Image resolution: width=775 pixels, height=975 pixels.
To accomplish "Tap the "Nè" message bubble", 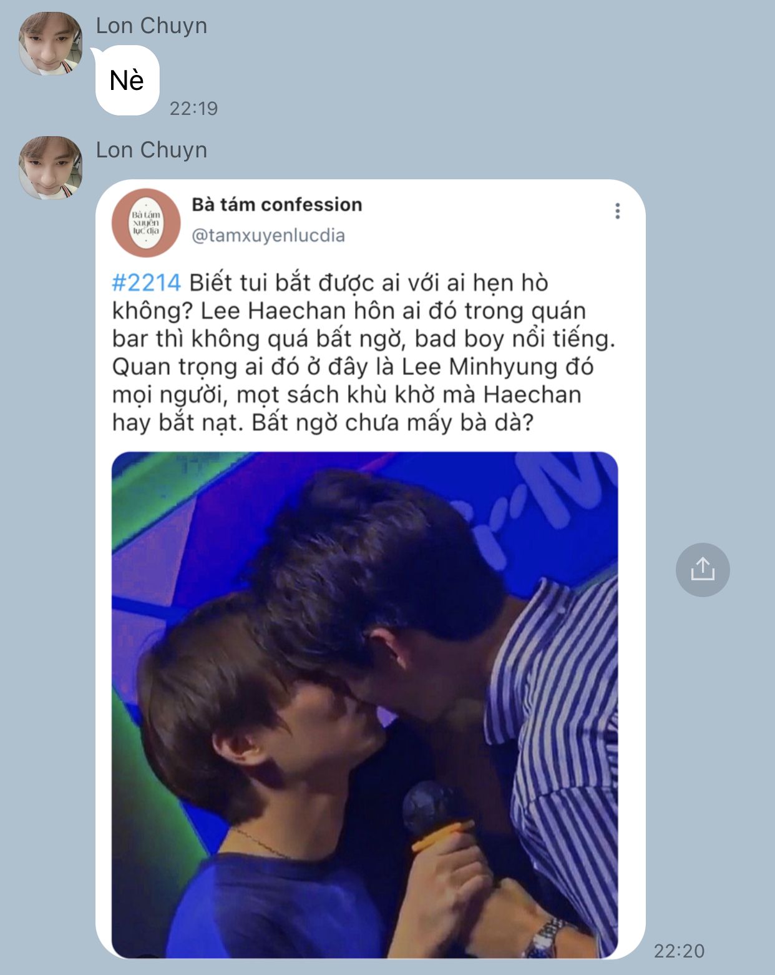I will click(127, 81).
